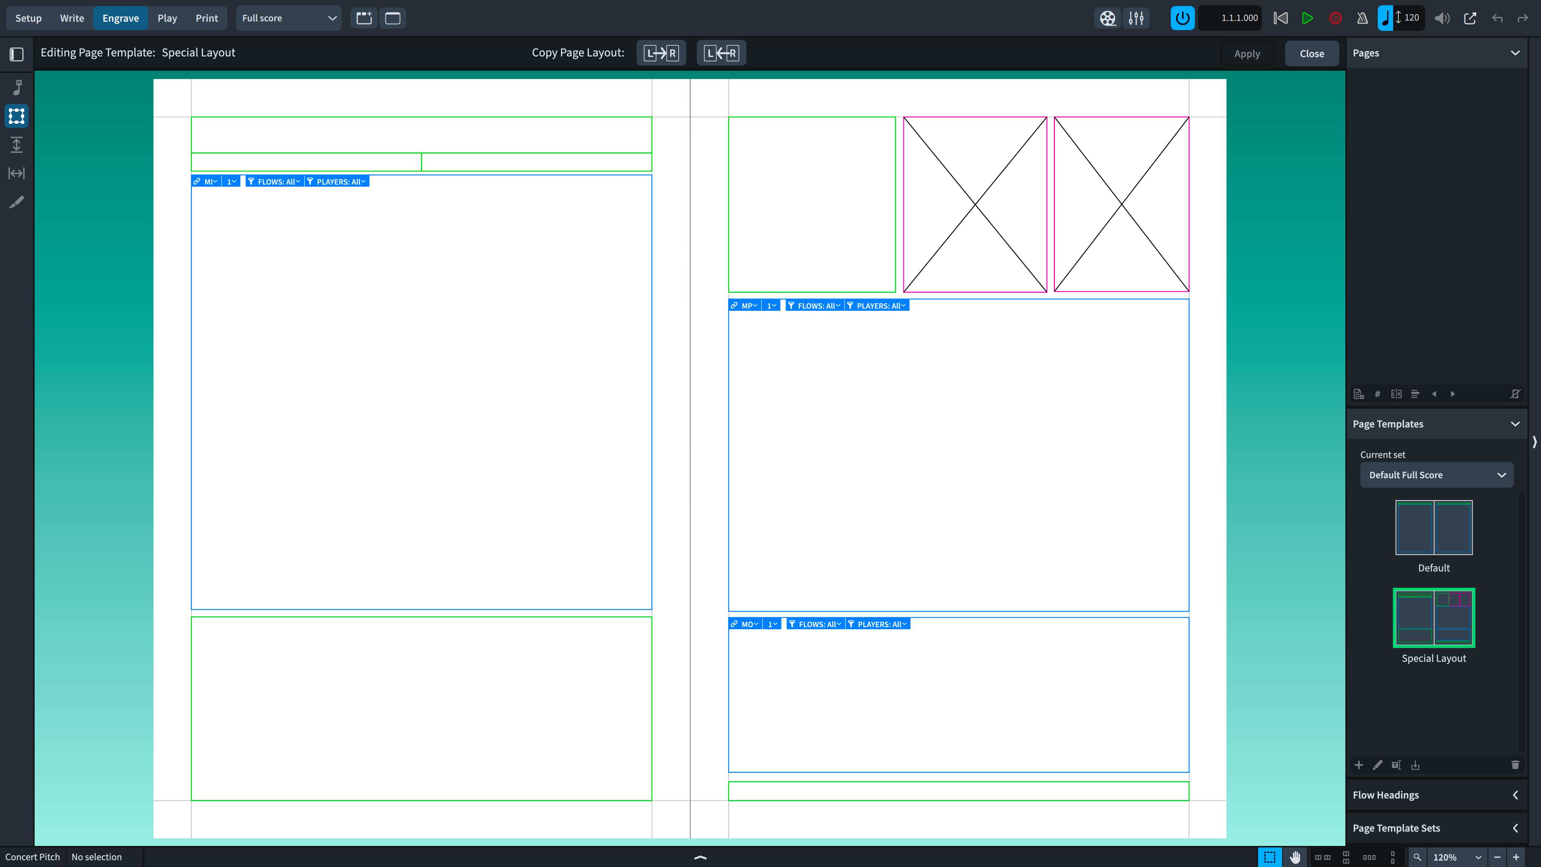Add a new page template
This screenshot has width=1541, height=867.
click(x=1359, y=765)
